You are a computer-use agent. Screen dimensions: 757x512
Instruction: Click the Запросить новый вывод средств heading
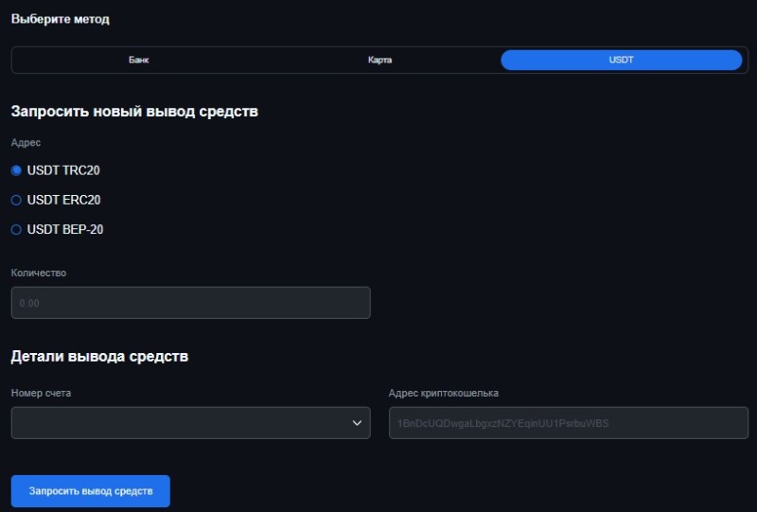click(x=134, y=112)
